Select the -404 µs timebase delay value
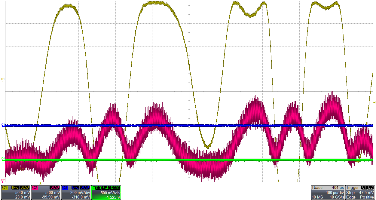This screenshot has height=200, width=376. (x=338, y=188)
